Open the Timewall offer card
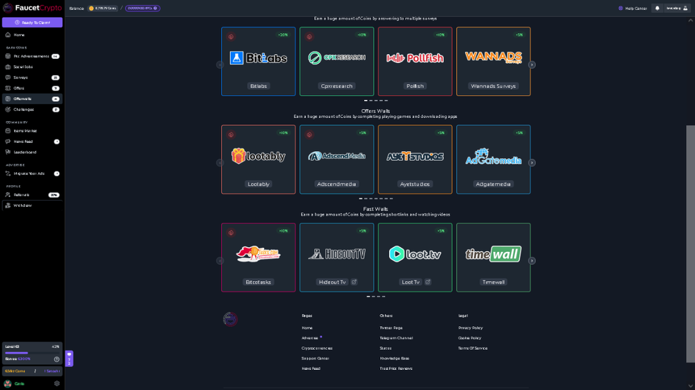695x390 pixels. click(493, 257)
